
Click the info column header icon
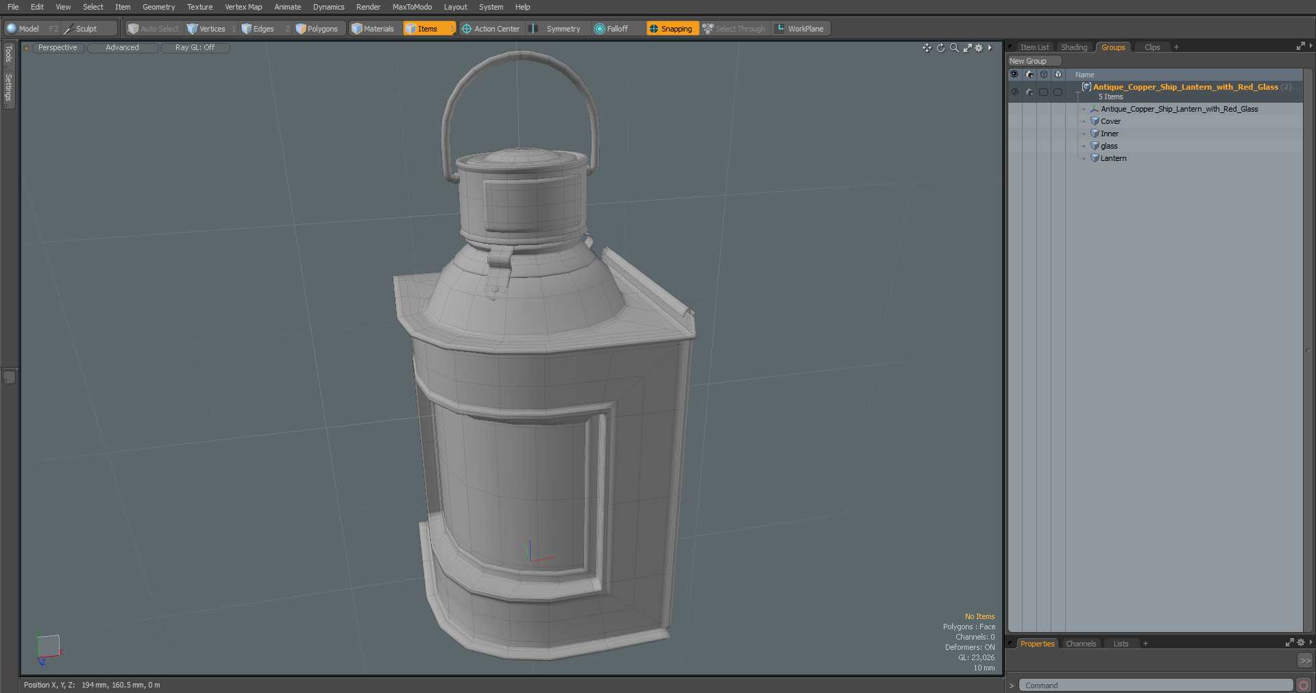pos(1044,74)
